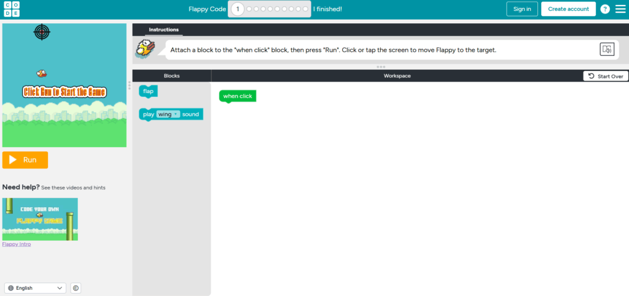Click Flappy bird in the game area
629x296 pixels.
pos(41,73)
